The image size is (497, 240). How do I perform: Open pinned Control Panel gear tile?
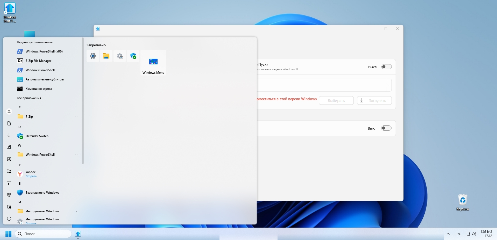click(x=120, y=56)
